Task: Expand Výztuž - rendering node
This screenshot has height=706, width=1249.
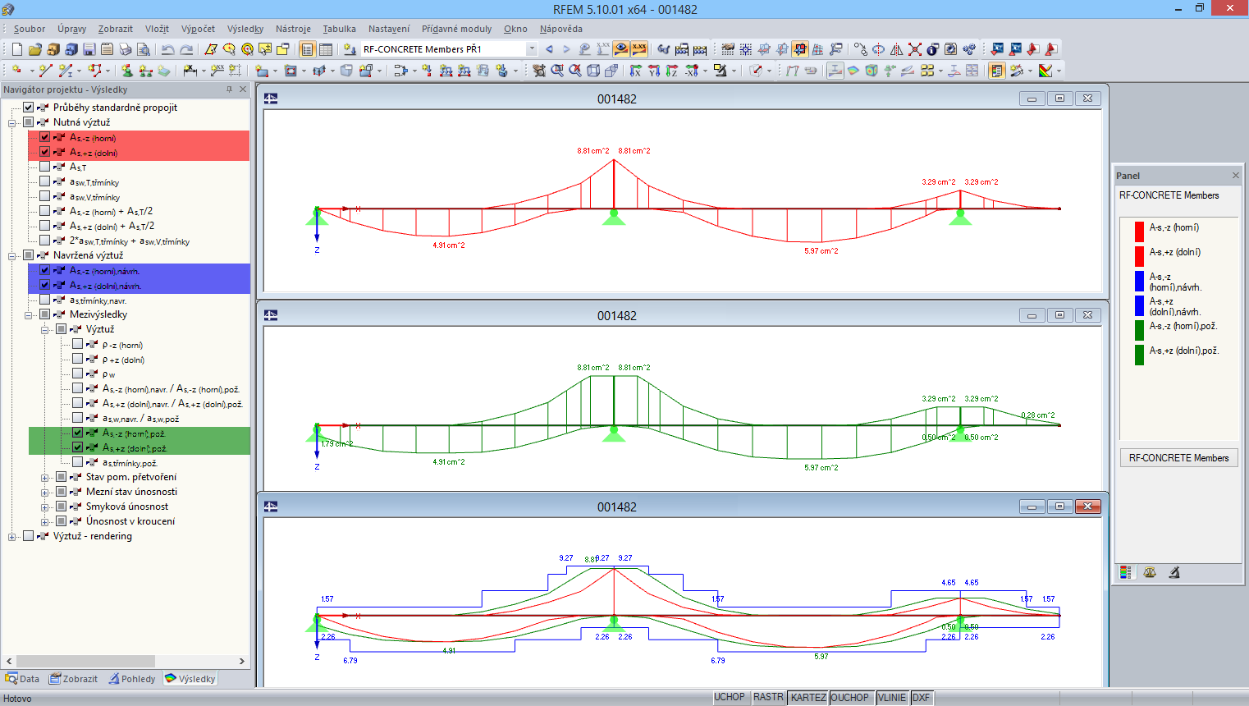Action: (x=12, y=537)
